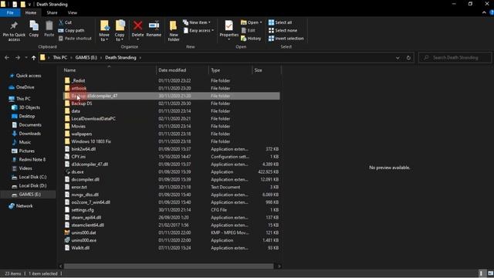The image size is (494, 278).
Task: Switch to large icons view in status bar
Action: (x=490, y=273)
